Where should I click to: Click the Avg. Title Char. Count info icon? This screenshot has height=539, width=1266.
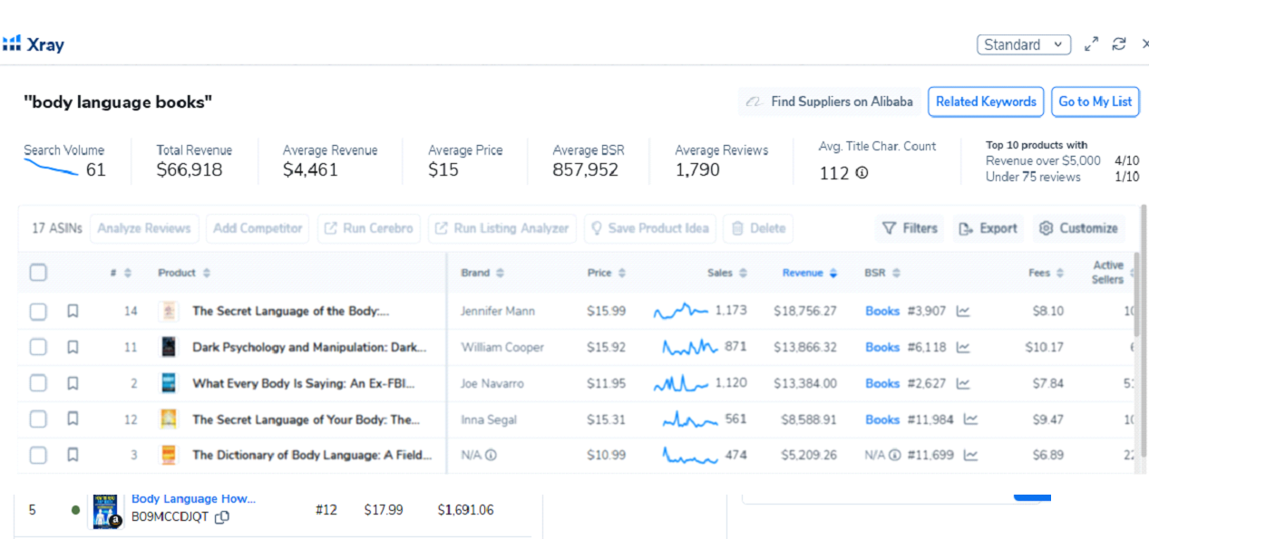tap(862, 173)
